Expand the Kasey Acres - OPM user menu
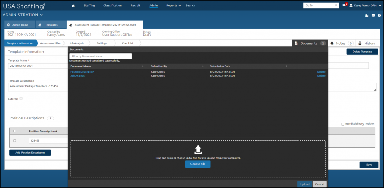The height and width of the screenshot is (188, 384). pyautogui.click(x=368, y=5)
